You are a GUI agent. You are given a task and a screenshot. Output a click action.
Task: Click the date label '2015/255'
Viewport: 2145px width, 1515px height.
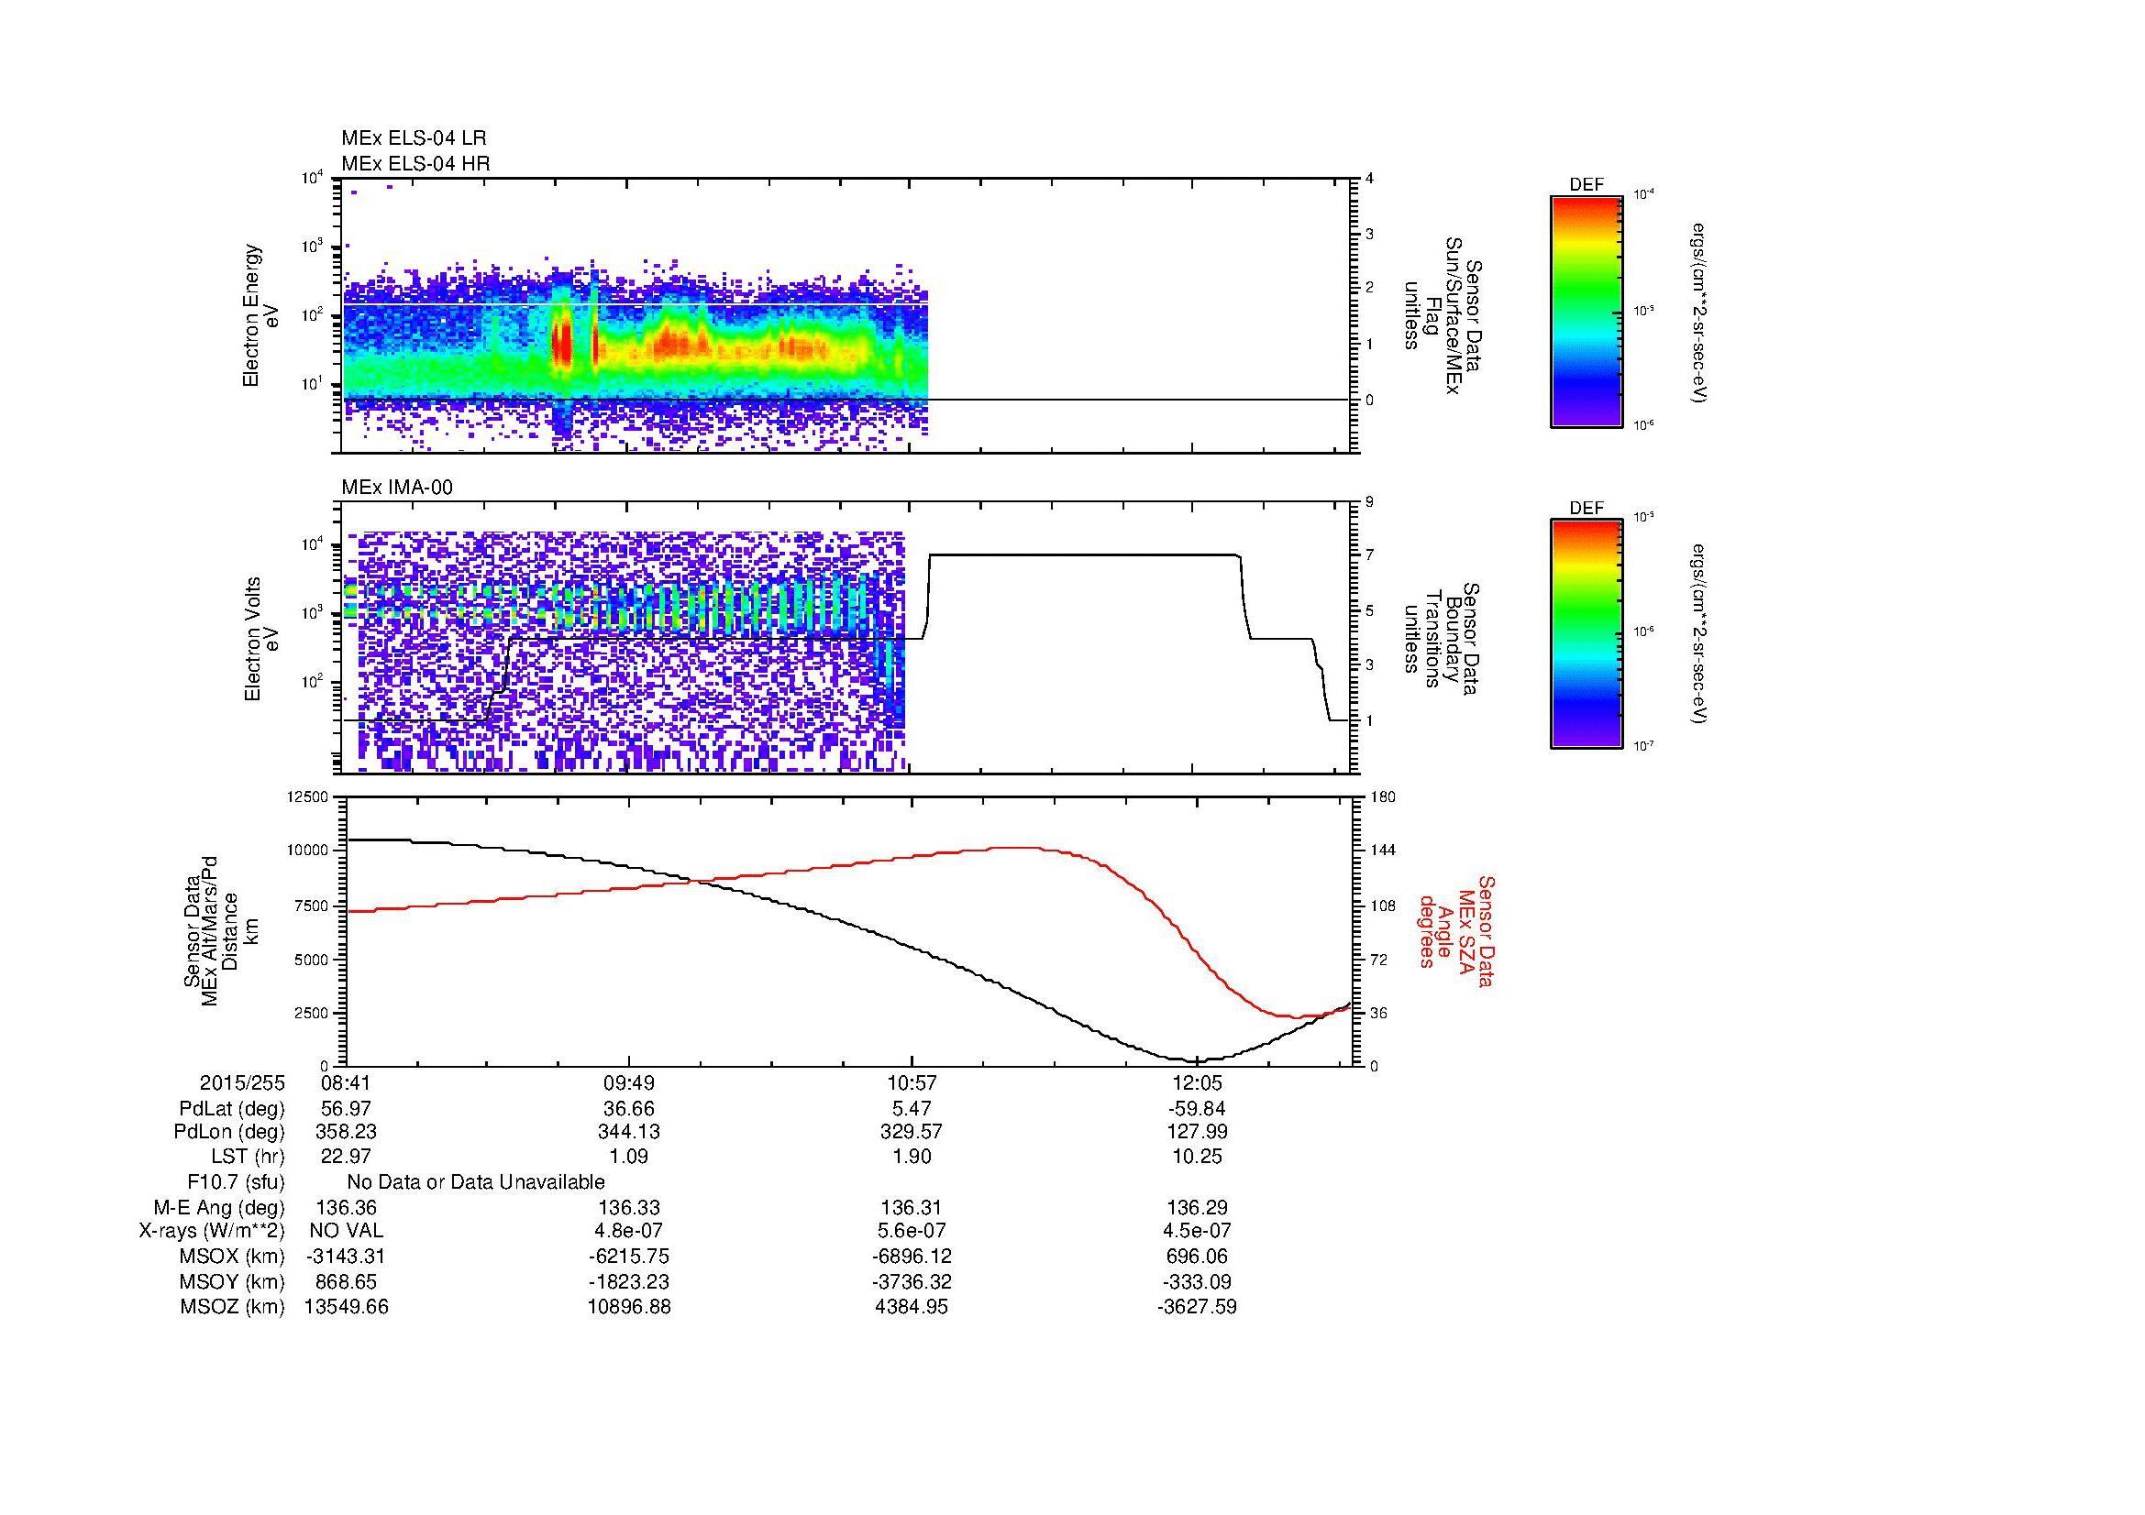[242, 1083]
